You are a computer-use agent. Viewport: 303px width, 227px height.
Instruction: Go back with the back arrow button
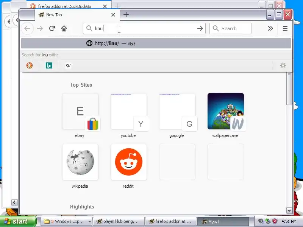tap(27, 29)
